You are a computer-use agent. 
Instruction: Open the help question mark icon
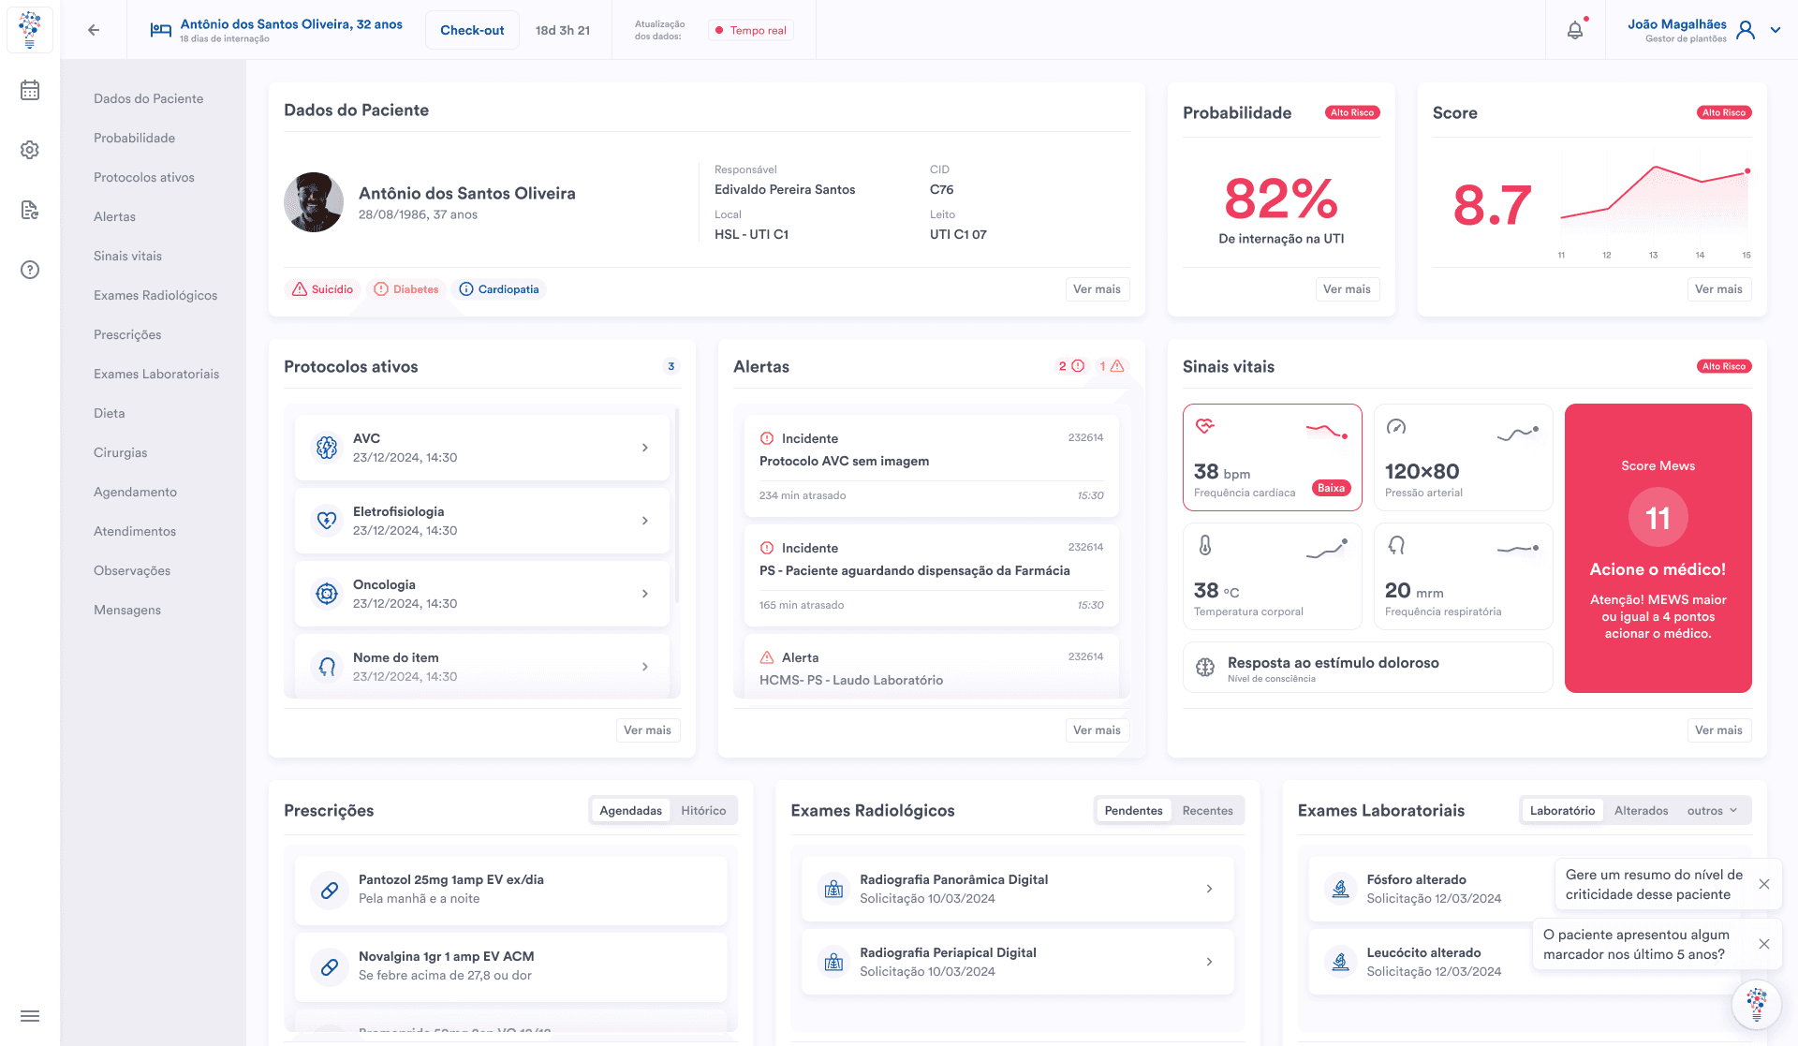[30, 270]
